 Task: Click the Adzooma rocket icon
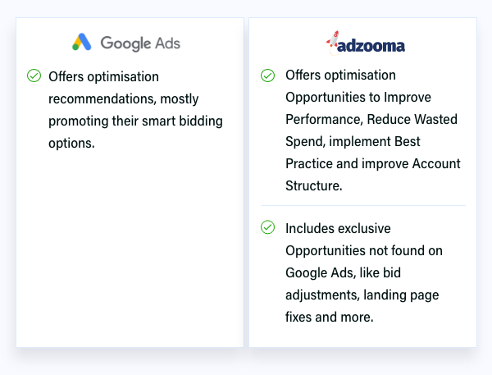(333, 42)
